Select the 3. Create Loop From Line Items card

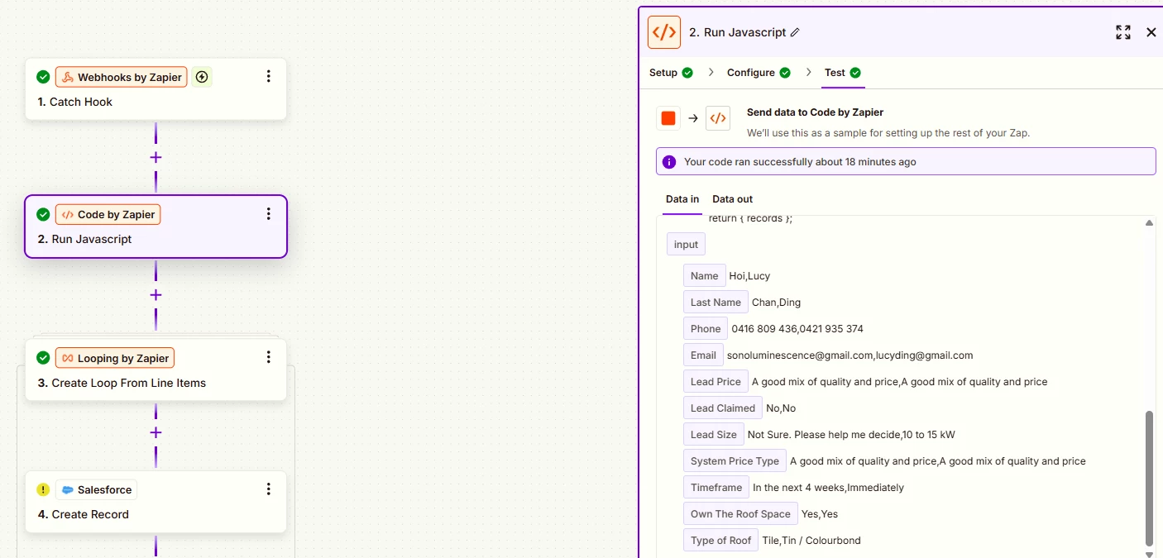(156, 370)
